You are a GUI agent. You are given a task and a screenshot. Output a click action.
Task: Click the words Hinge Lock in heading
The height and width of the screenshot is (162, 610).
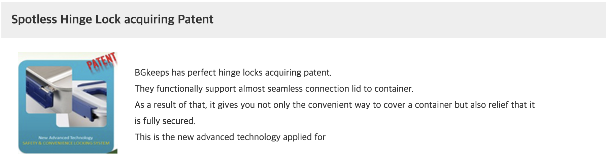tap(90, 19)
